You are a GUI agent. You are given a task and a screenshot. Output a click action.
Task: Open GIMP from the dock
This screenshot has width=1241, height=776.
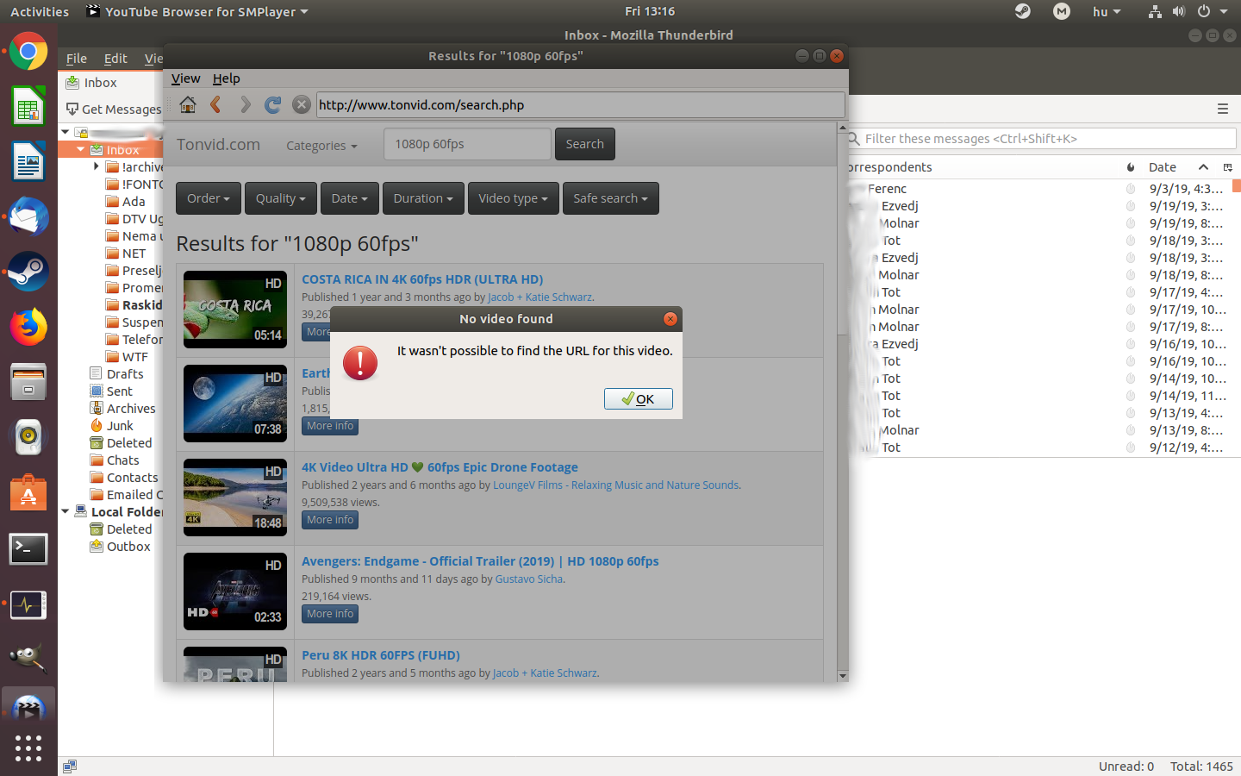[27, 658]
